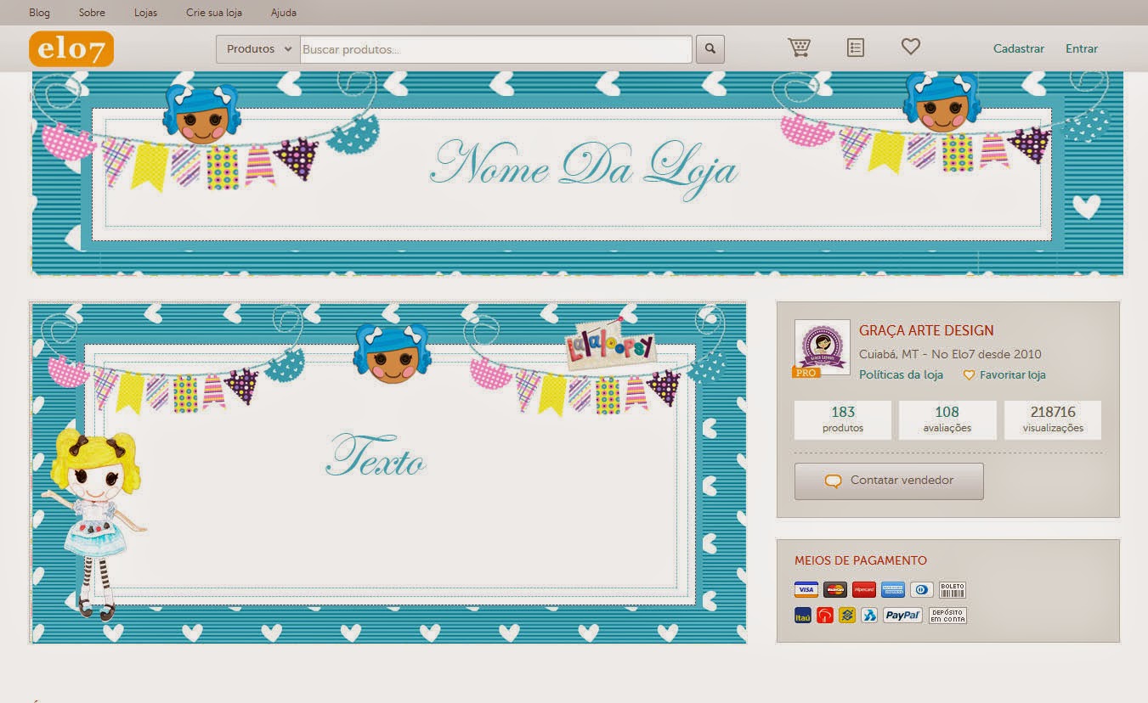The image size is (1148, 703).
Task: Open the shopping cart icon
Action: click(x=799, y=48)
